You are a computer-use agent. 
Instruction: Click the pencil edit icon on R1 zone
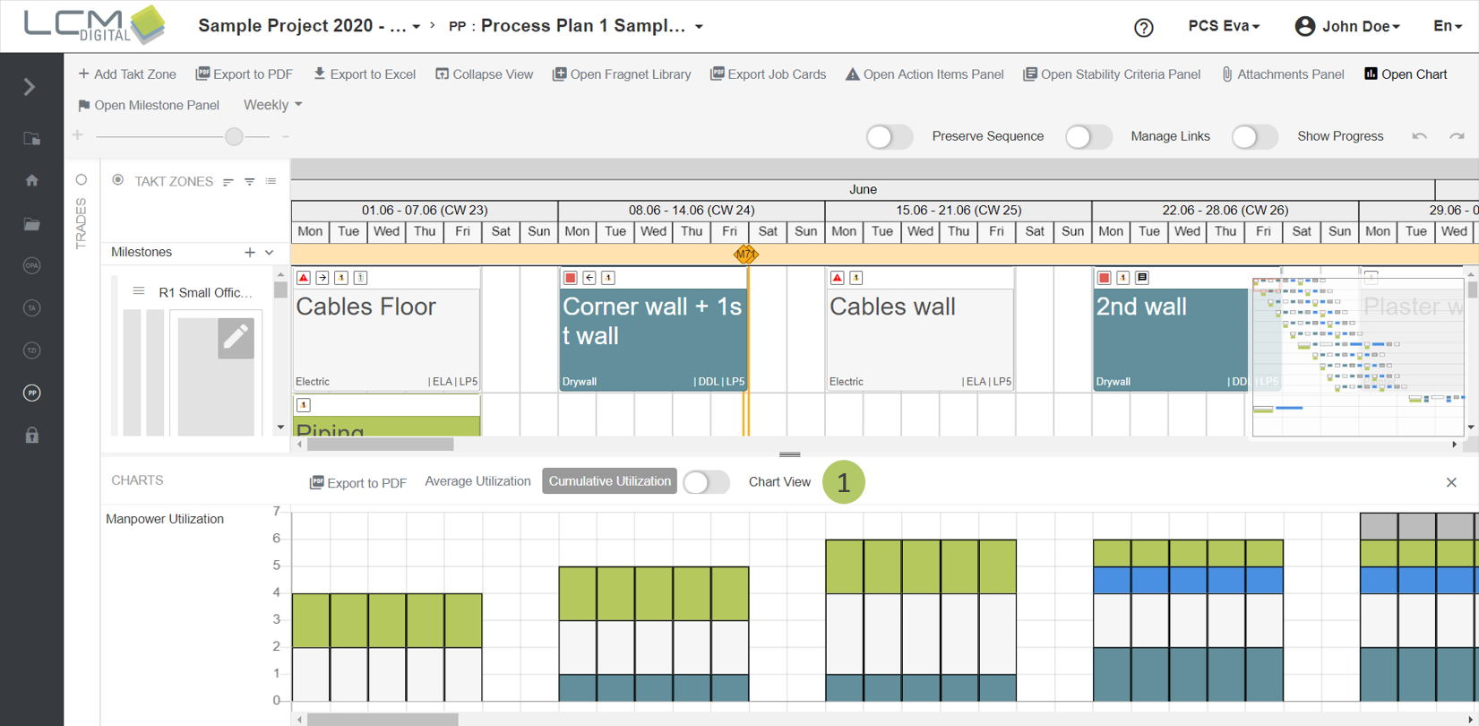[x=236, y=338]
